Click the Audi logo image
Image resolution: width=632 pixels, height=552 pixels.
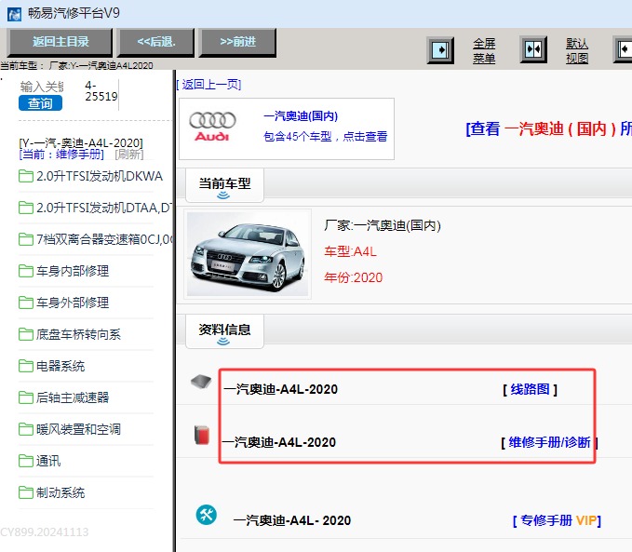(x=212, y=127)
